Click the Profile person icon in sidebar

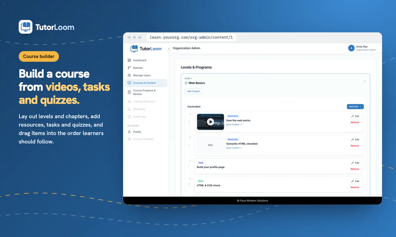129,132
